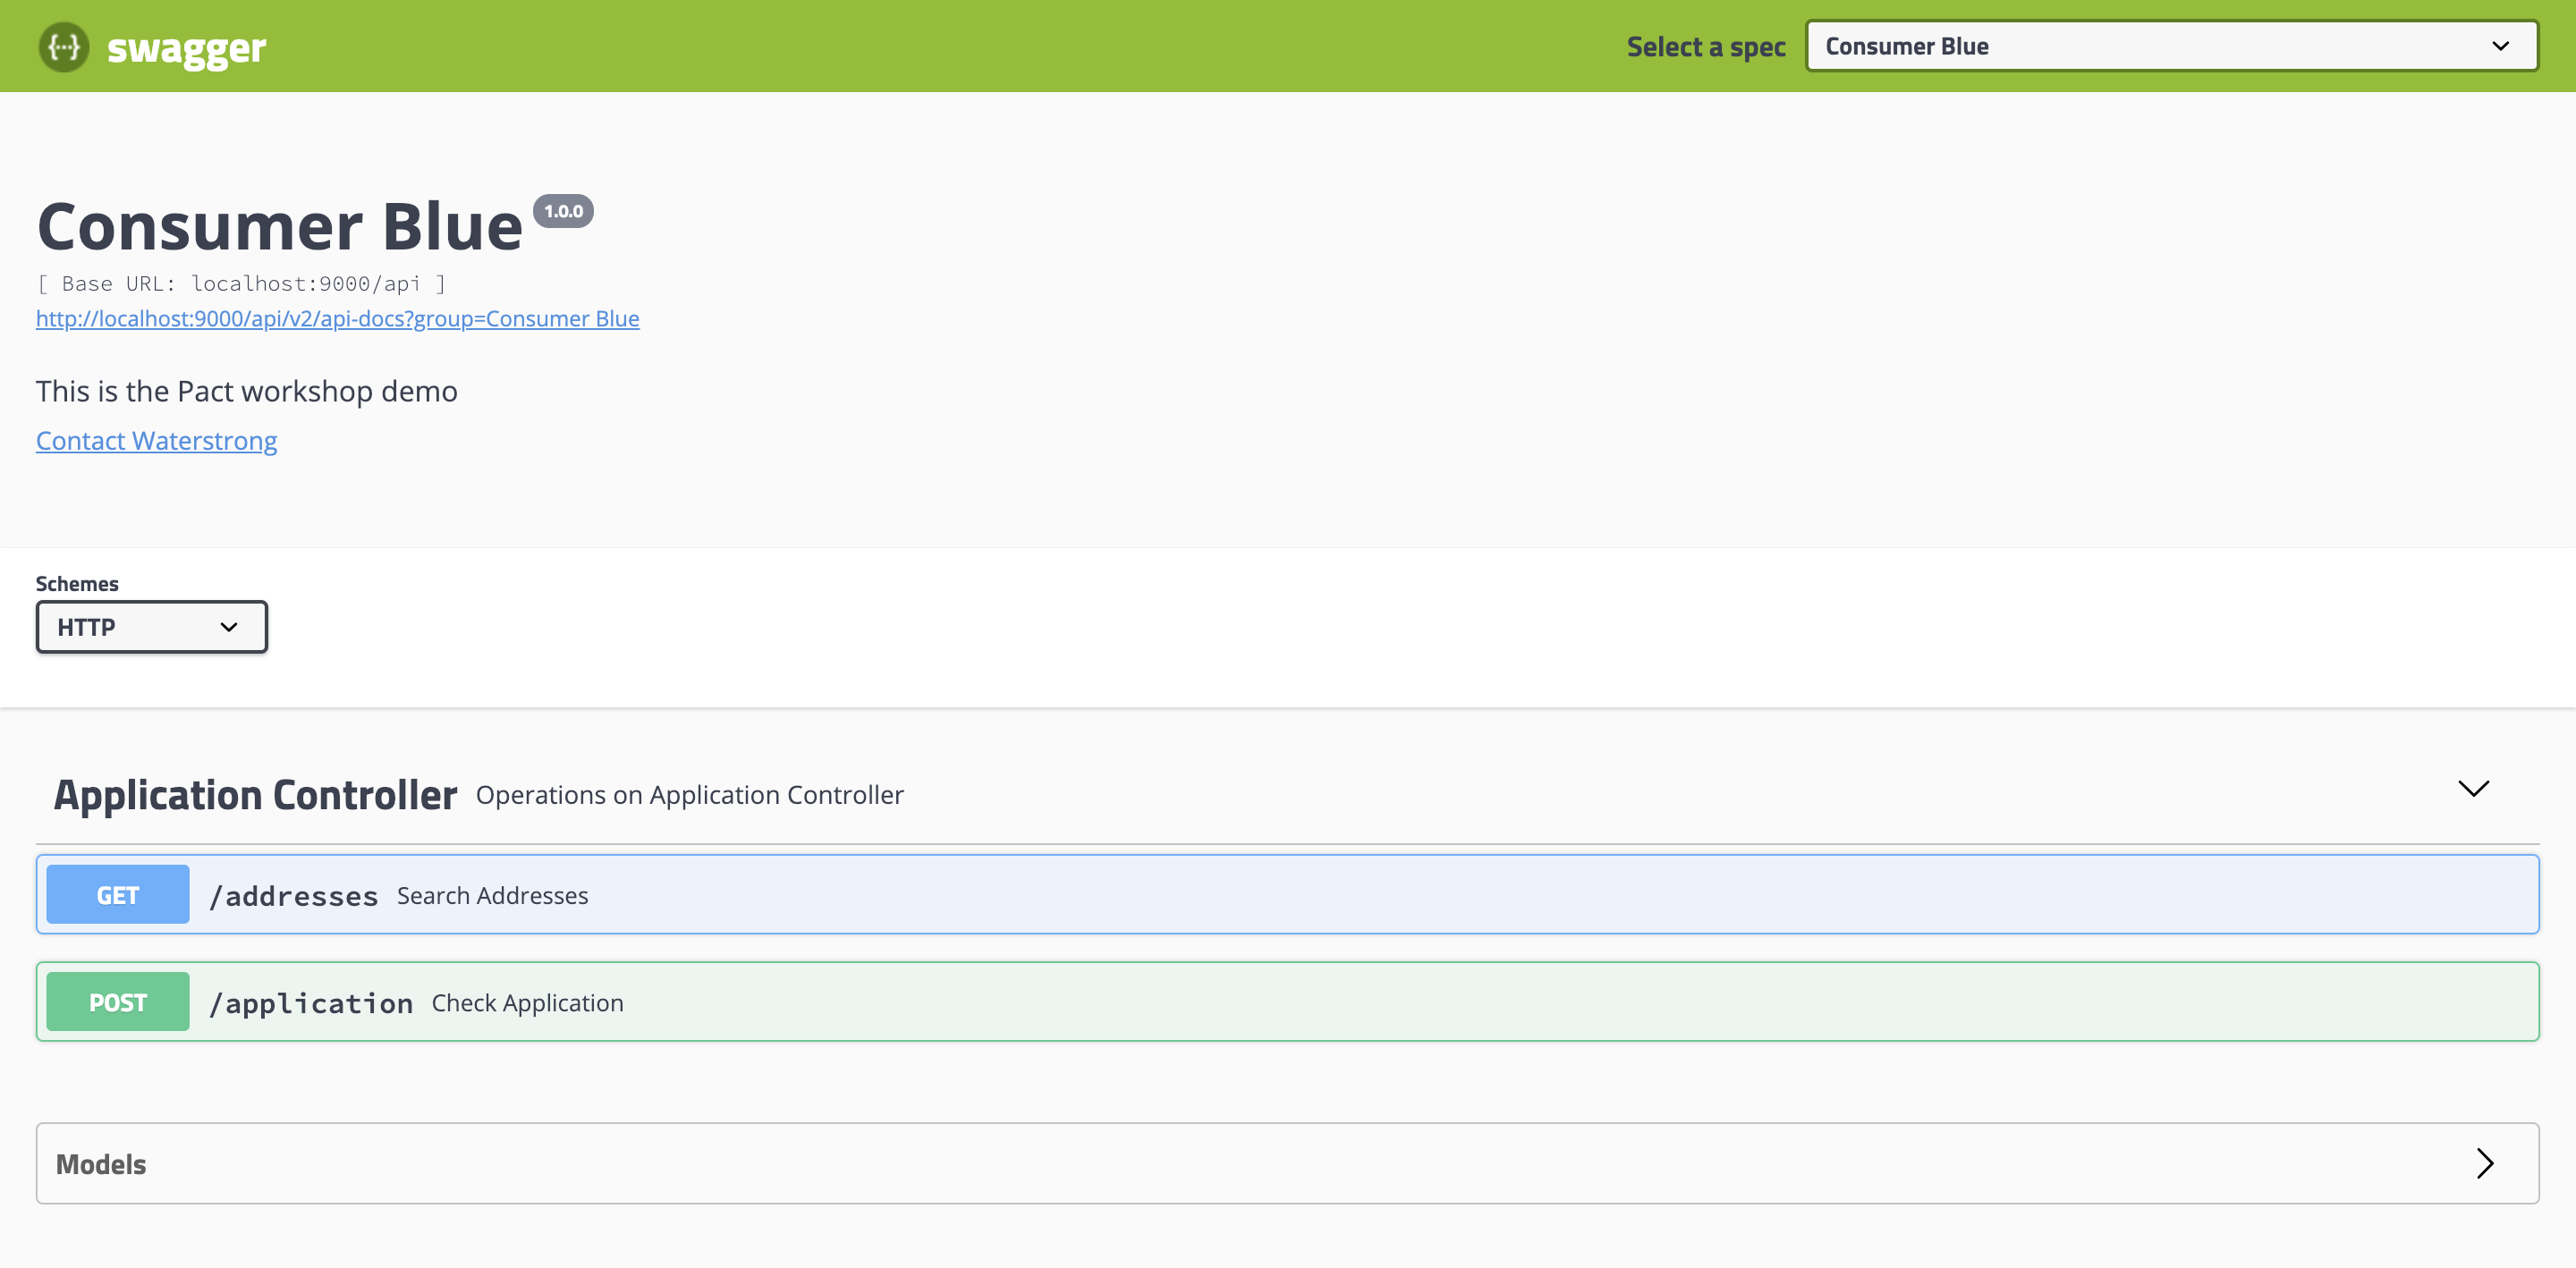Screen dimensions: 2576x1268
Task: Collapse Application Controller section via chevron
Action: pos(2473,789)
